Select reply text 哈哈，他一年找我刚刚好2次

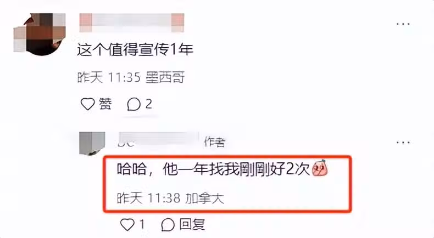coord(213,169)
